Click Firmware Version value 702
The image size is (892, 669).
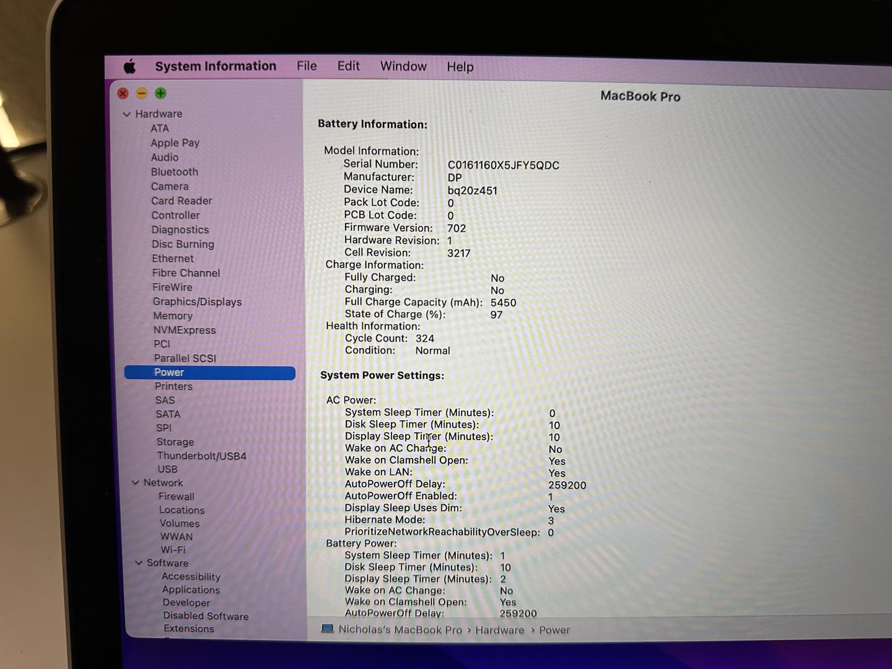click(x=457, y=228)
